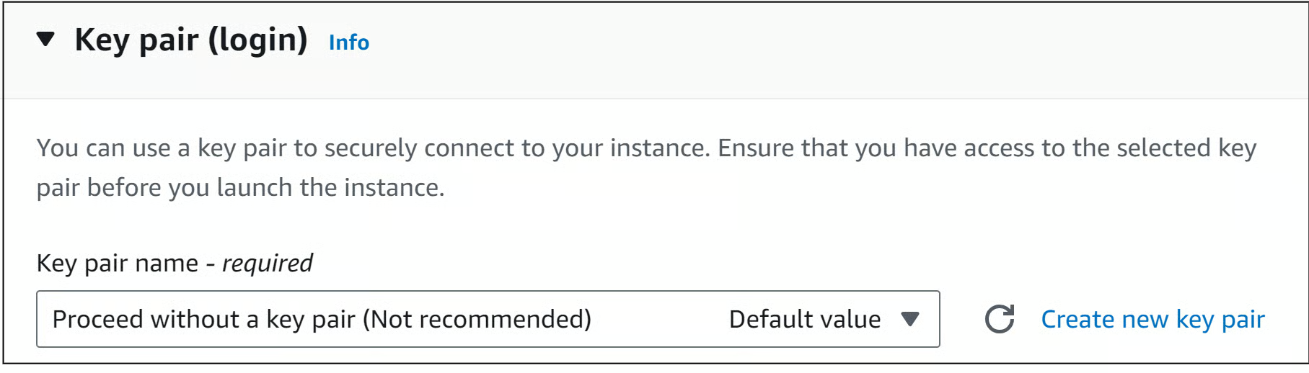The image size is (1309, 373).
Task: Click the 'pair before you launch the instance' line
Action: click(241, 188)
